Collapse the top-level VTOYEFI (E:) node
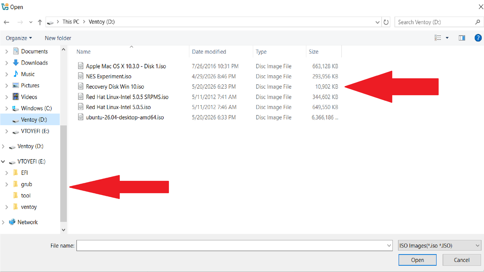 point(3,161)
